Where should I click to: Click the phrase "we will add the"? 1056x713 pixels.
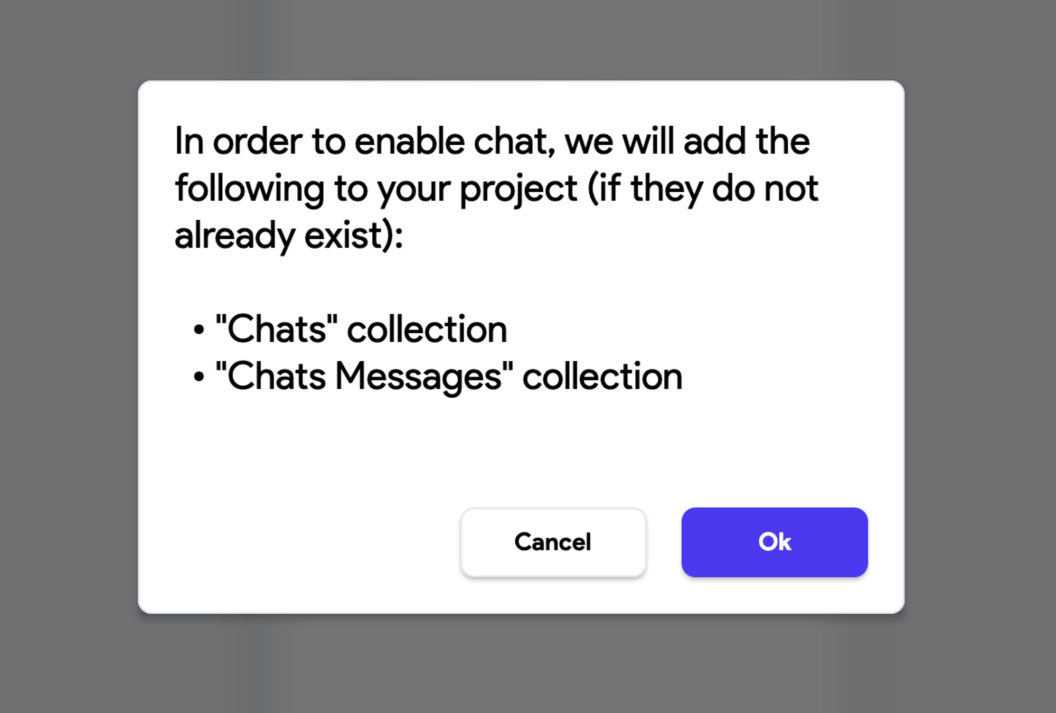pos(686,142)
